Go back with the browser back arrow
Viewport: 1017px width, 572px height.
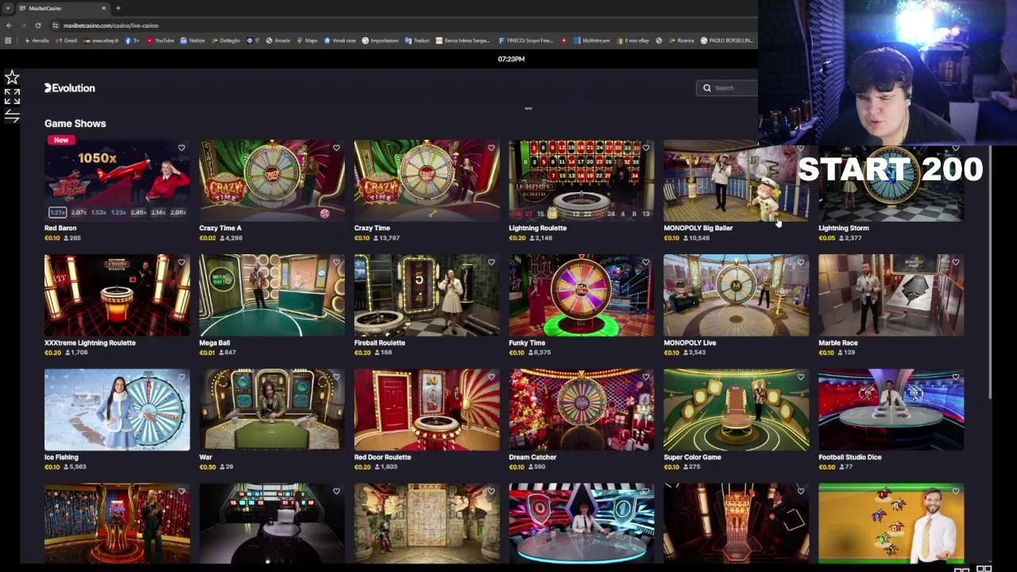click(8, 25)
